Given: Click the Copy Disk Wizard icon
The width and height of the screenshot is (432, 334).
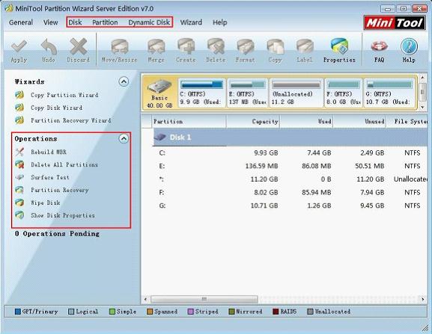Looking at the screenshot, I should [19, 108].
